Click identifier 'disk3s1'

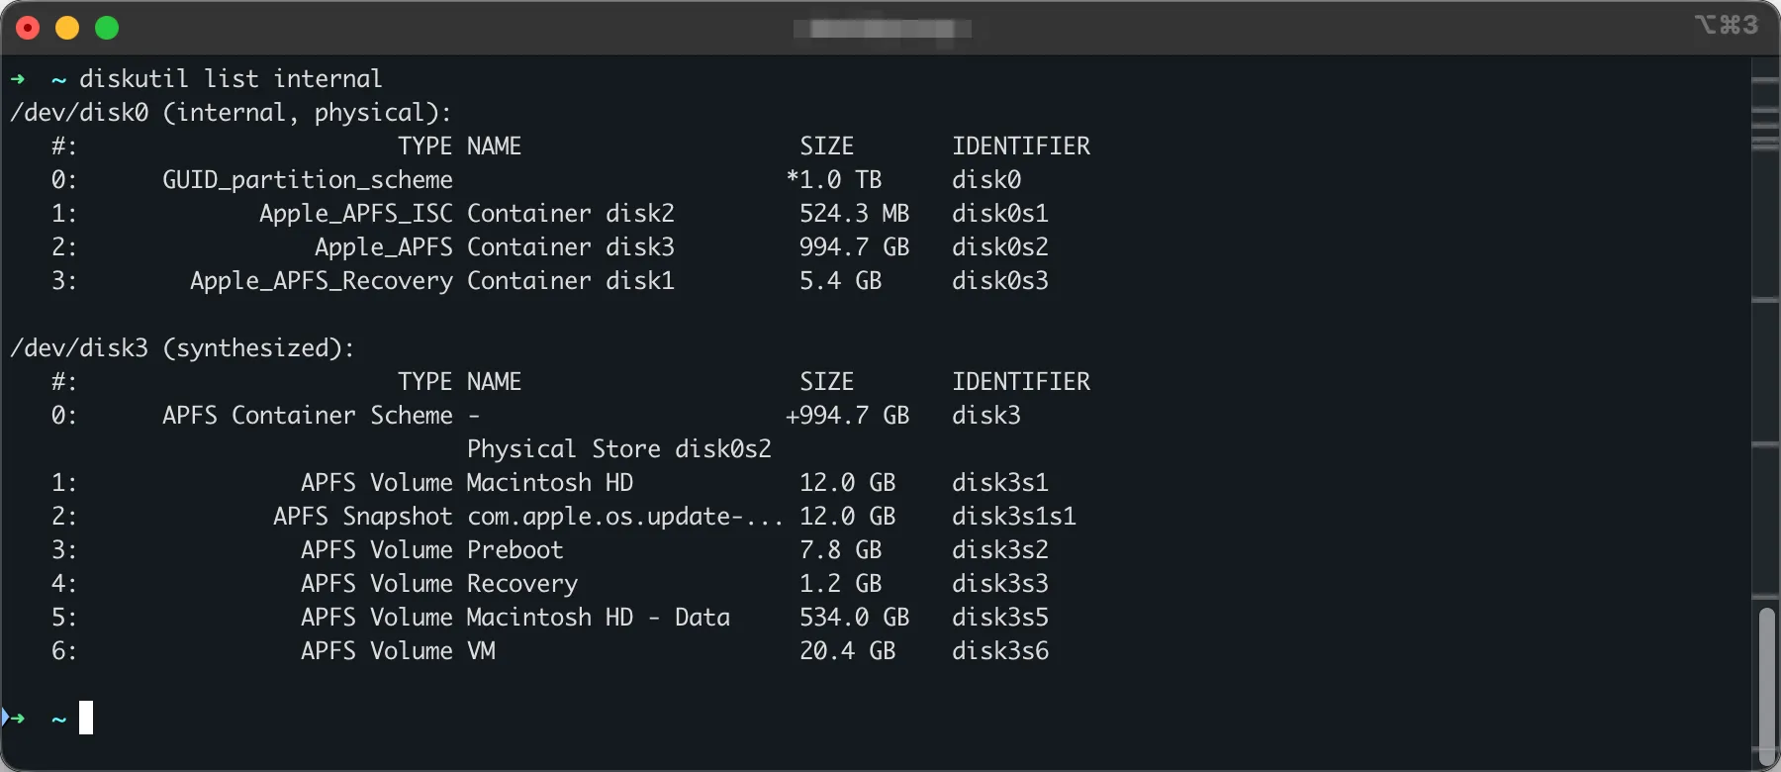tap(1000, 483)
